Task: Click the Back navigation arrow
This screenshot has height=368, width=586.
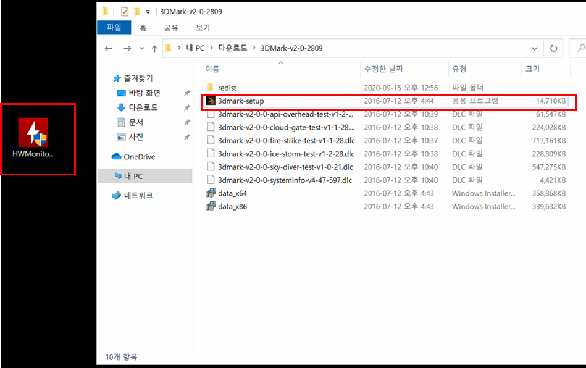Action: click(109, 48)
